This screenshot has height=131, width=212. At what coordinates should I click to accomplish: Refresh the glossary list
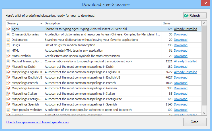click(195, 16)
